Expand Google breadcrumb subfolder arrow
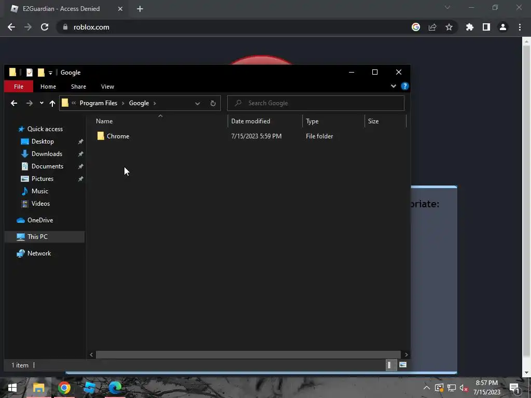This screenshot has height=398, width=531. [x=155, y=103]
